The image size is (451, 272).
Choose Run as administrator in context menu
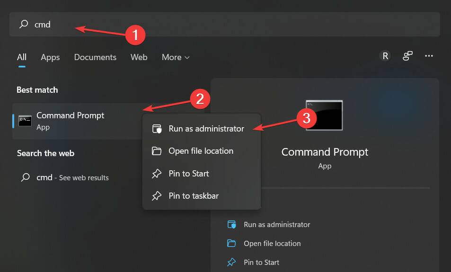coord(202,129)
